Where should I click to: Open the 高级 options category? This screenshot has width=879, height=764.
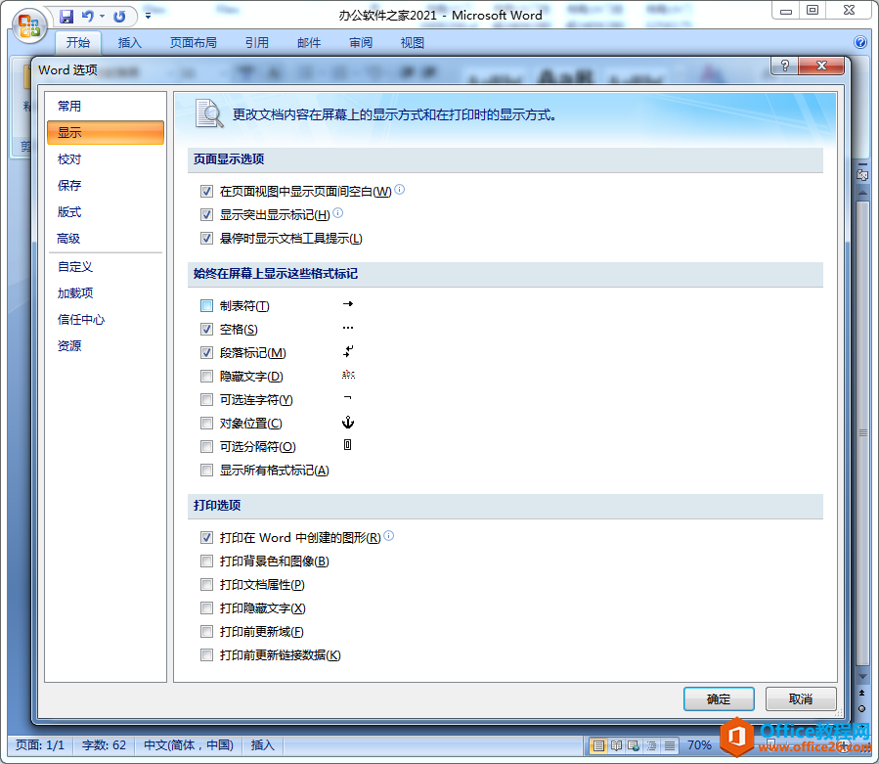pyautogui.click(x=106, y=238)
